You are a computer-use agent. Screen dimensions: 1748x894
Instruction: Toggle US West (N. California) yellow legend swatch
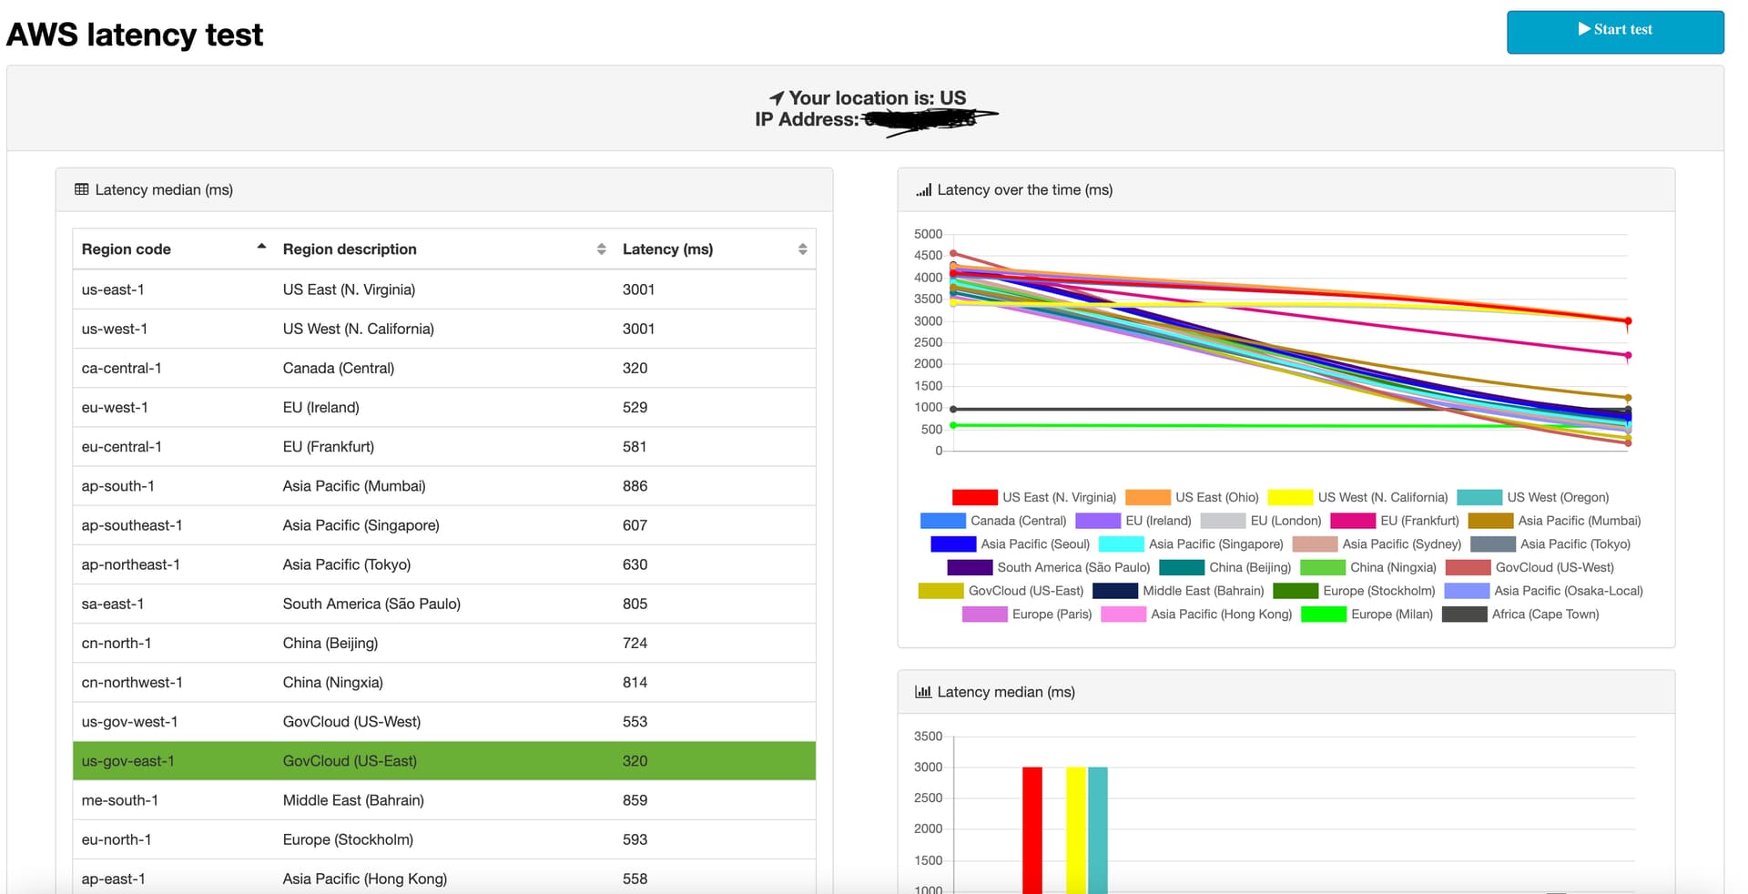(x=1291, y=497)
